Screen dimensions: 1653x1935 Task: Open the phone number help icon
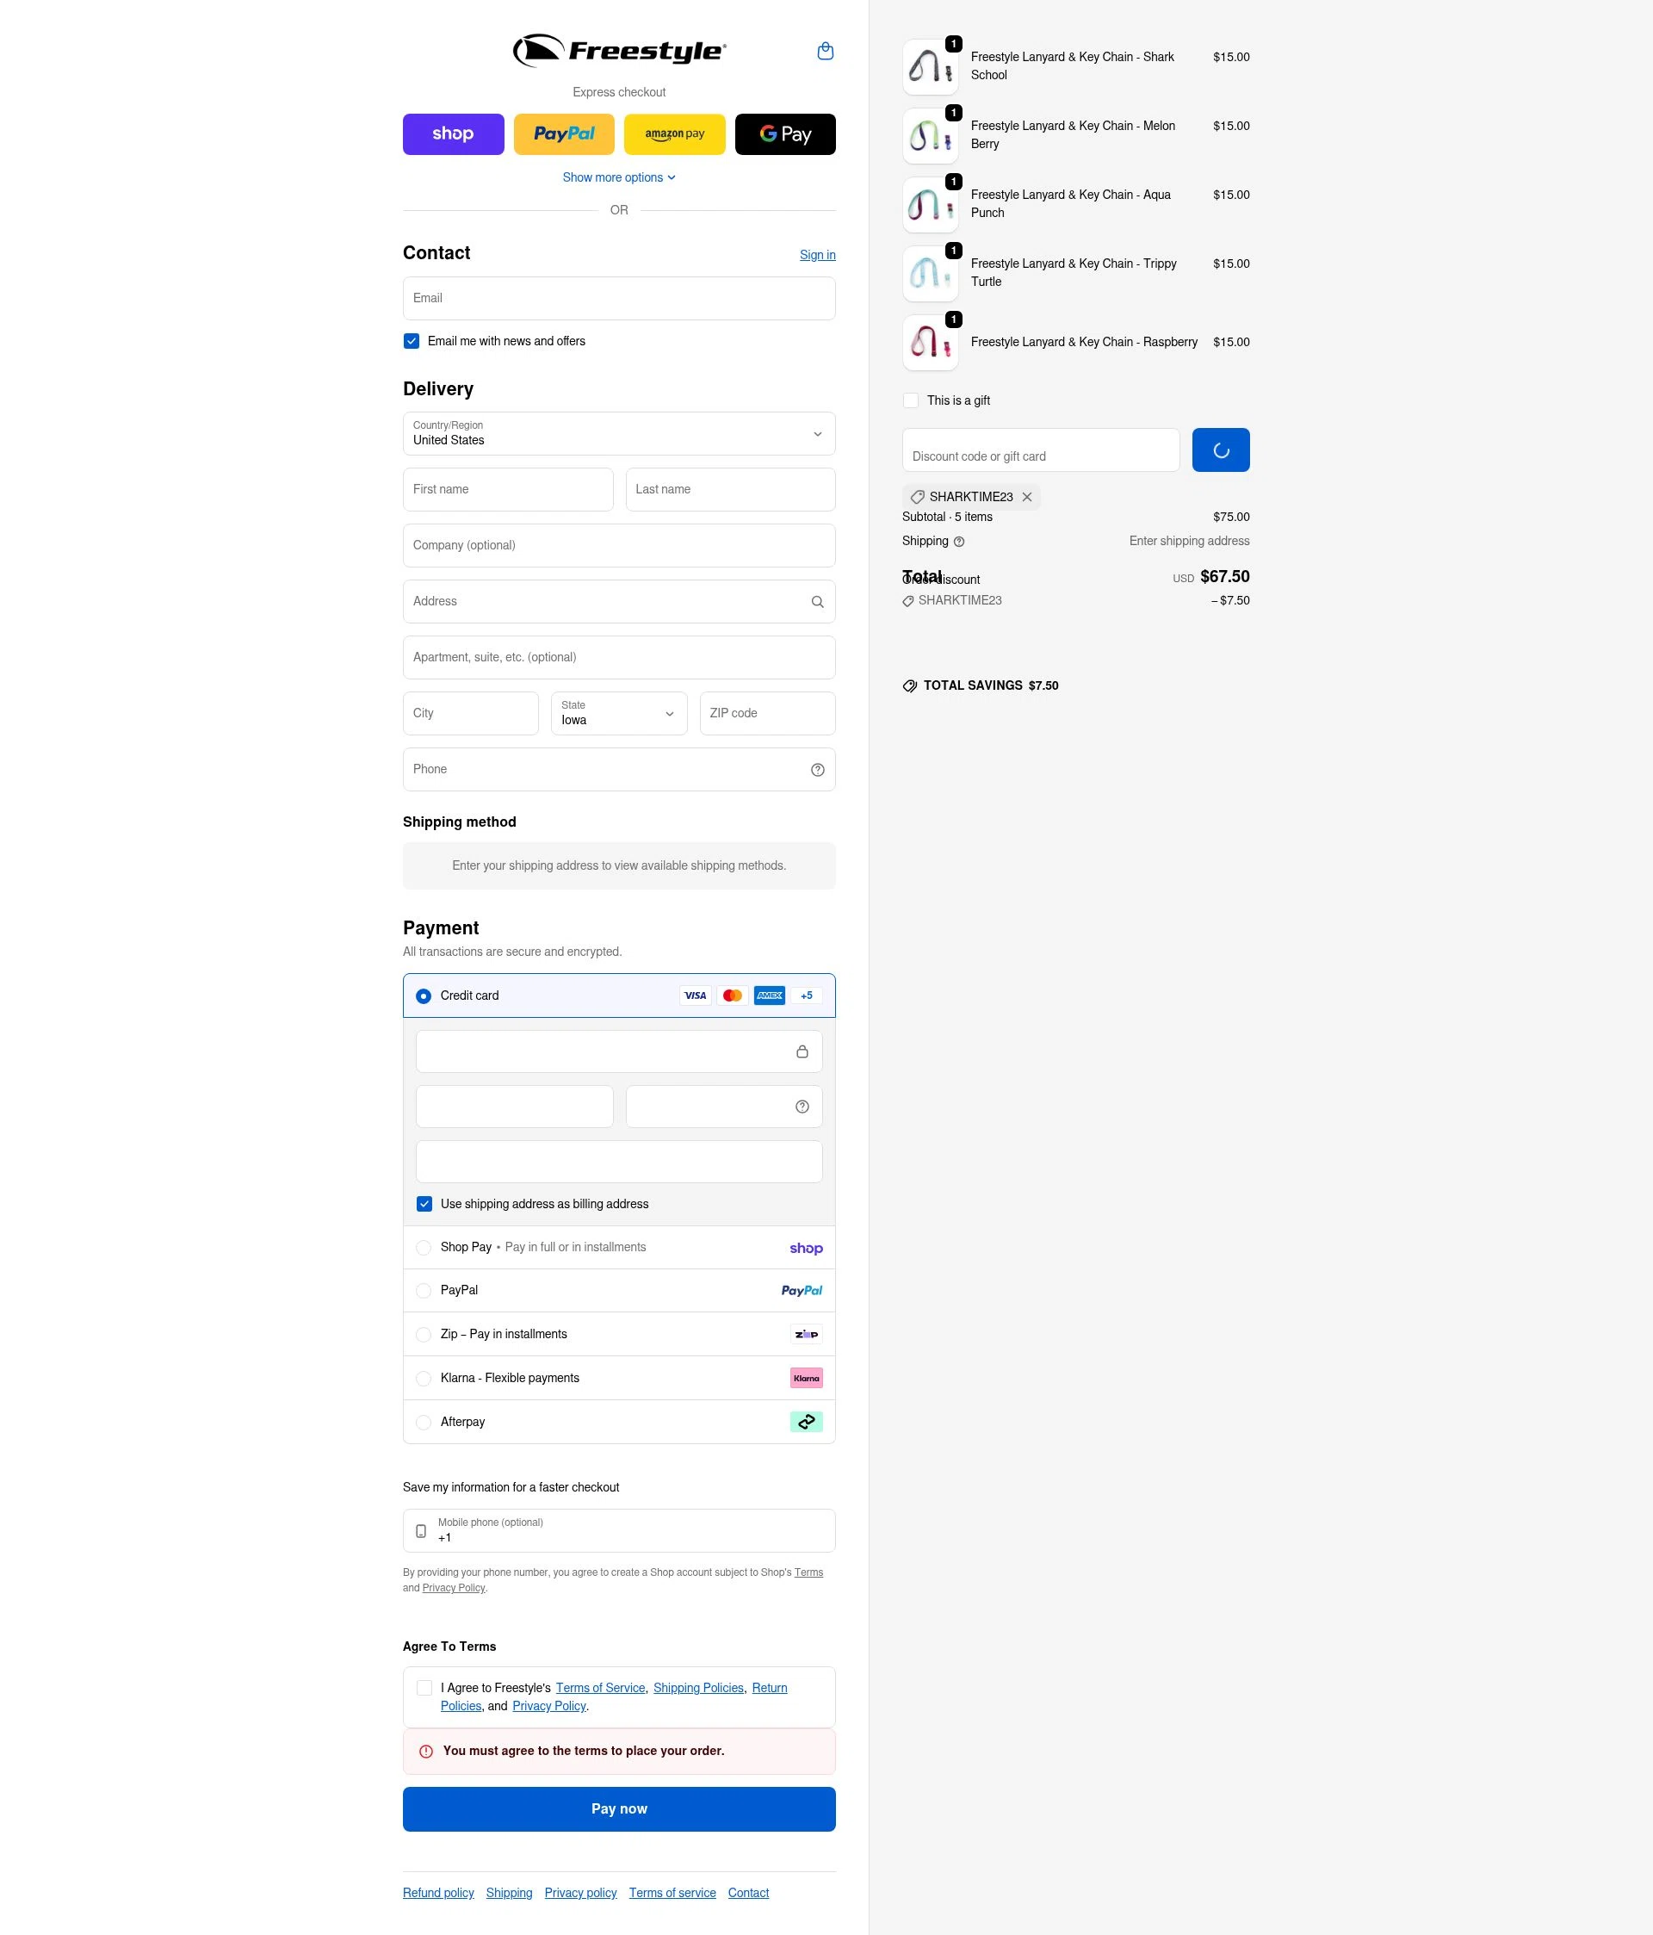click(817, 769)
